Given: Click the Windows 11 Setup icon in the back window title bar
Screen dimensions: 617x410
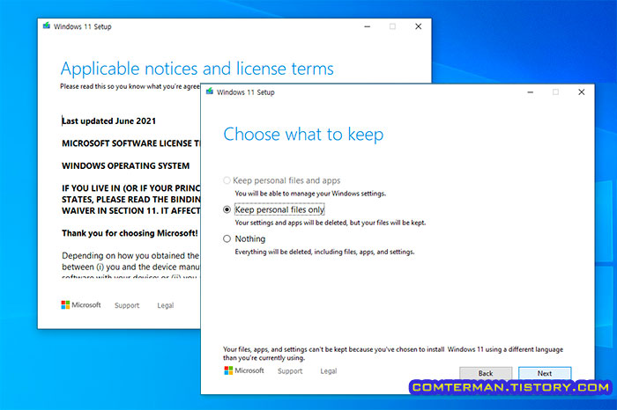Looking at the screenshot, I should [47, 26].
